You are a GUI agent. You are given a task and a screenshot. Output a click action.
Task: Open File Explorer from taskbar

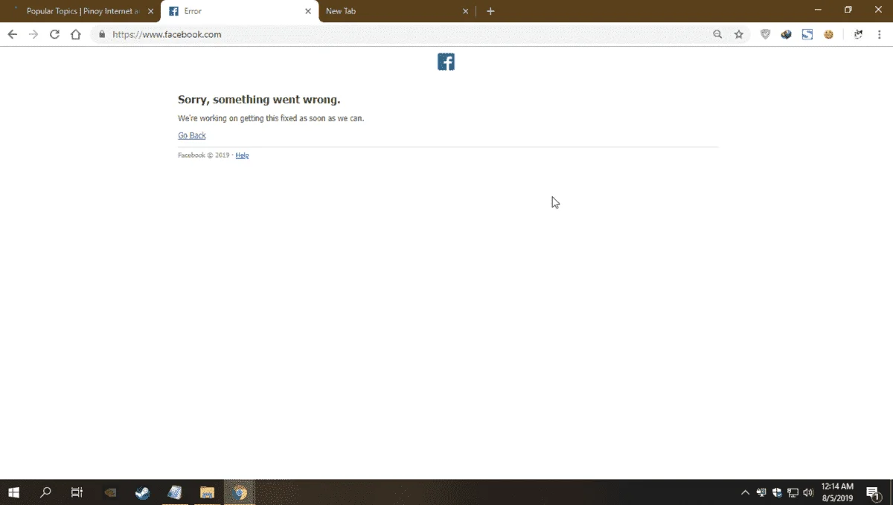pyautogui.click(x=207, y=492)
